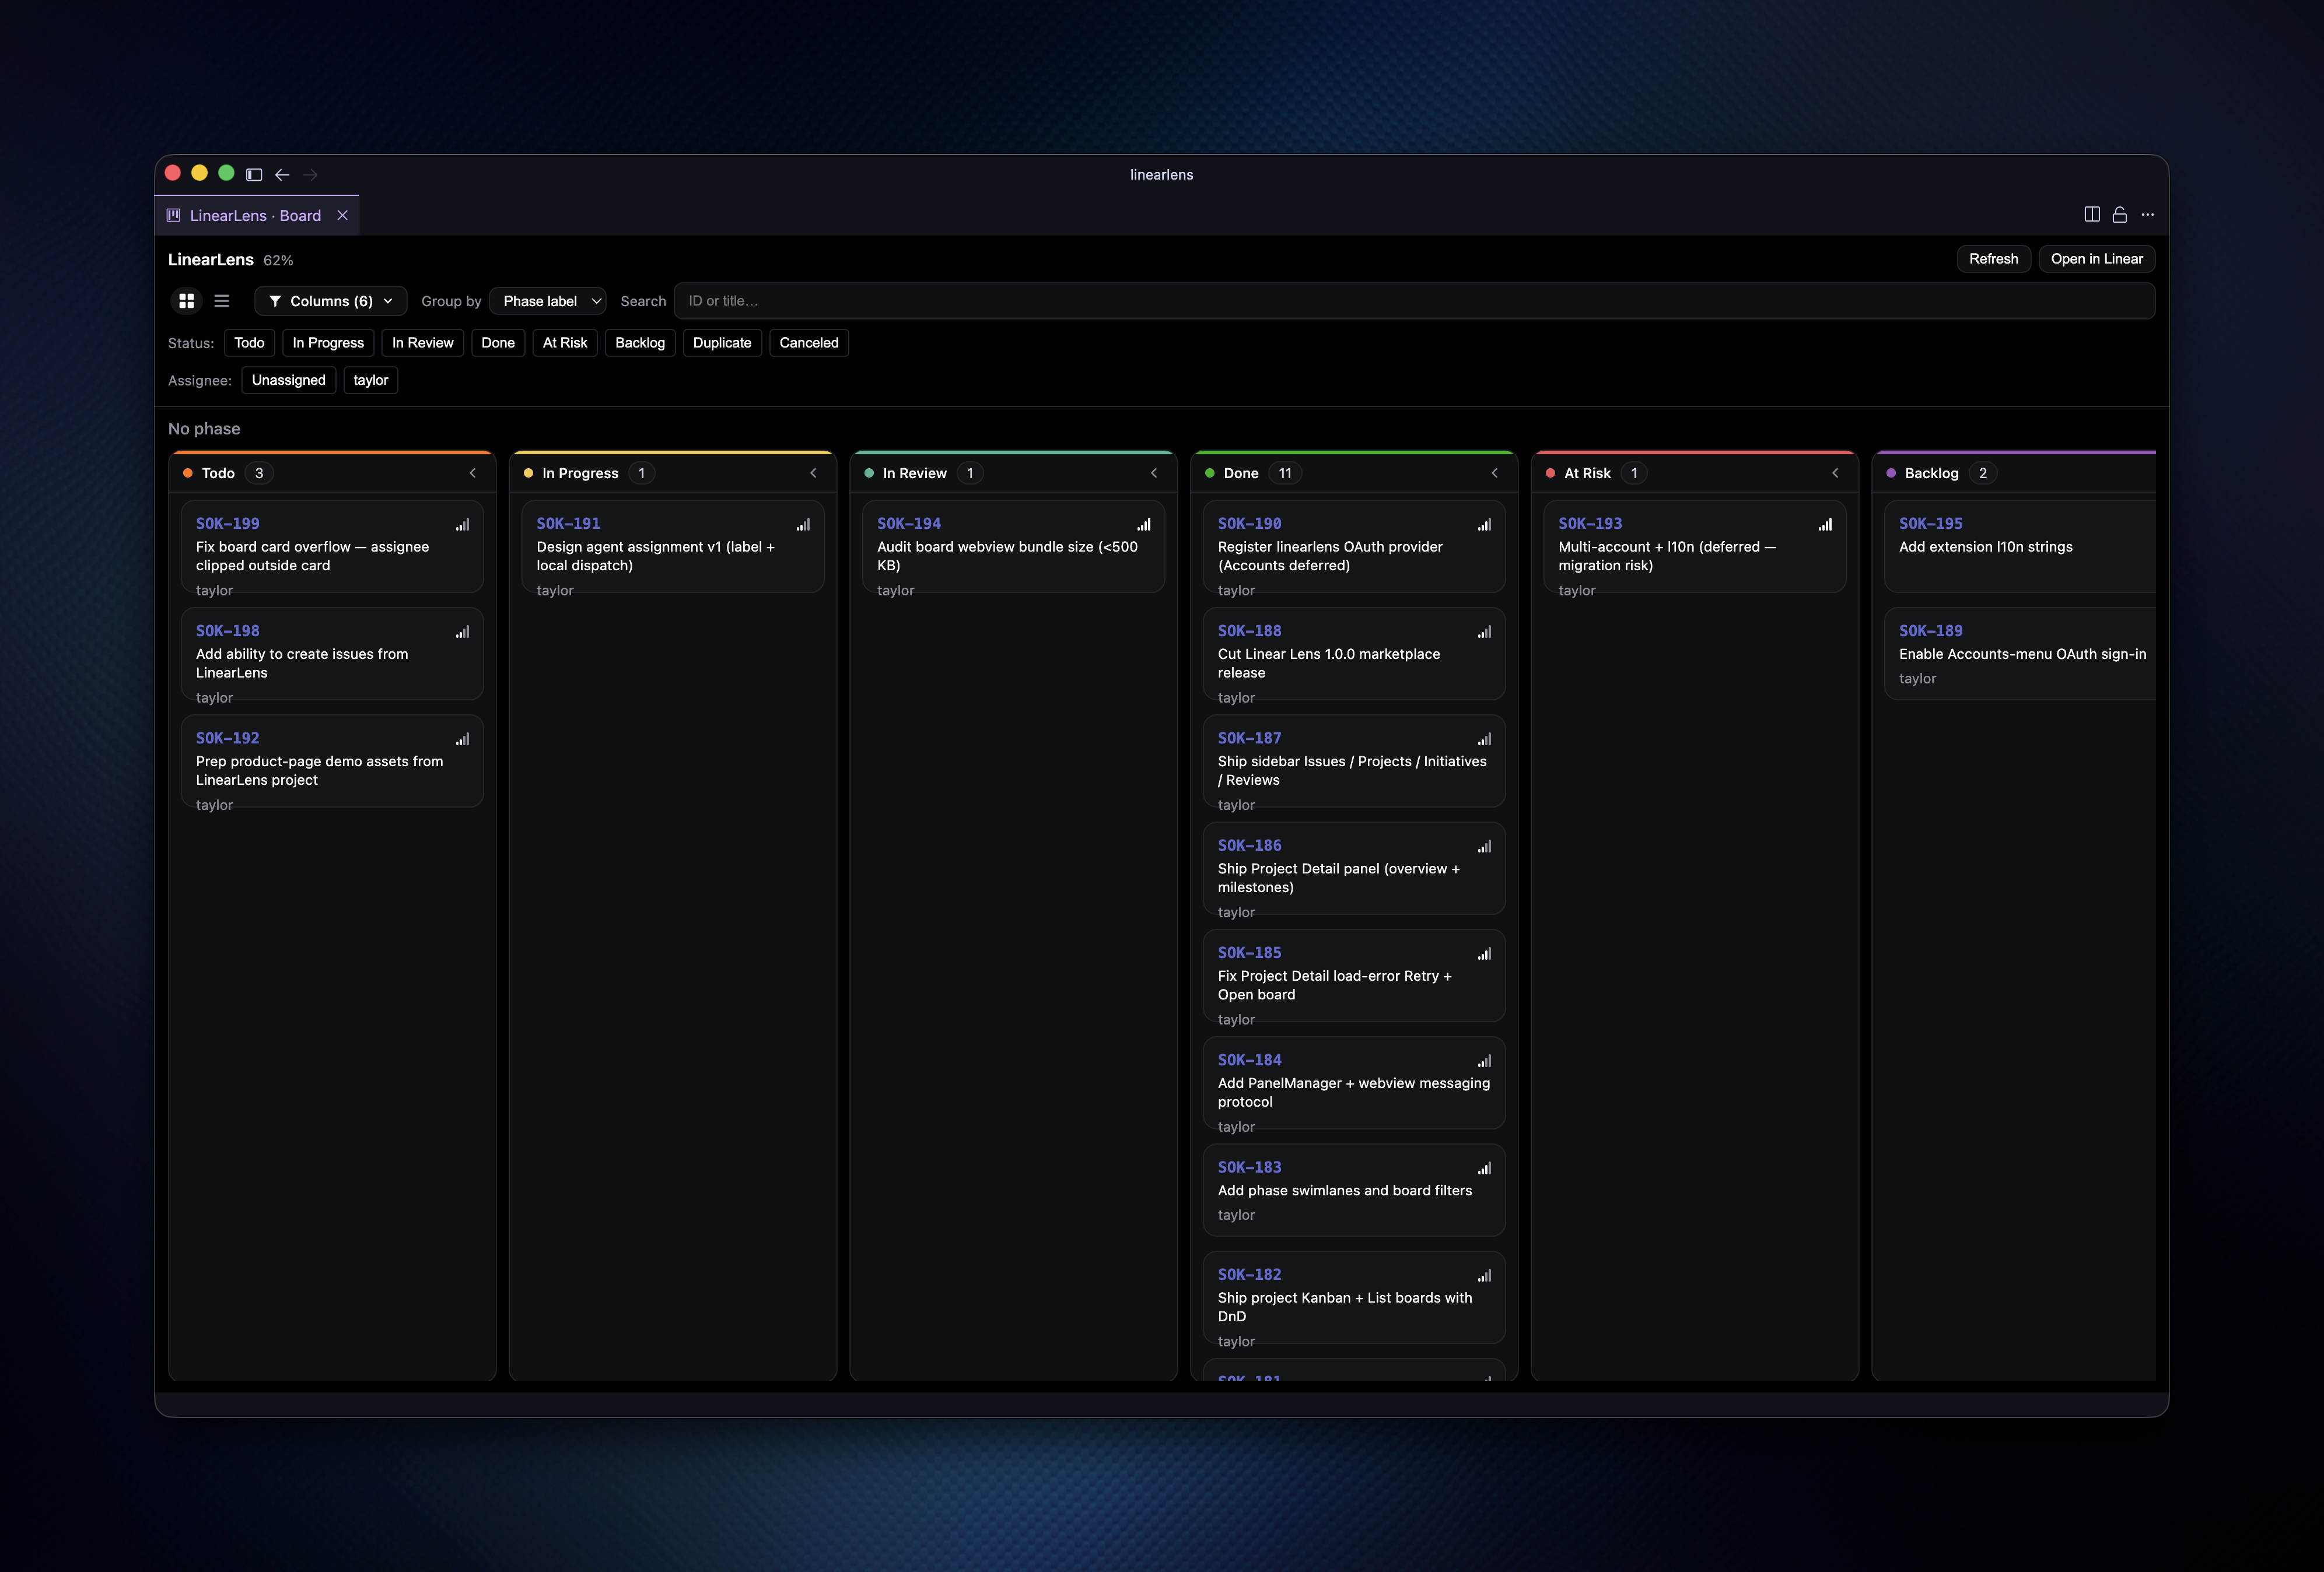This screenshot has width=2324, height=1572.
Task: Click the Refresh button
Action: (x=1993, y=259)
